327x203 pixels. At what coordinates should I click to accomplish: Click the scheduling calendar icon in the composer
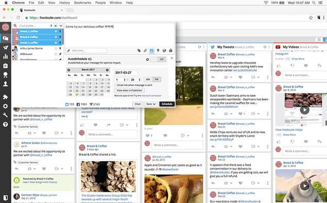[151, 50]
